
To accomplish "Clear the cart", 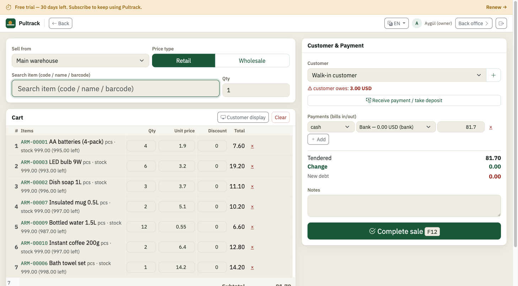I will click(280, 117).
